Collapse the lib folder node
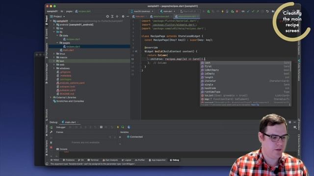 tap(54, 32)
